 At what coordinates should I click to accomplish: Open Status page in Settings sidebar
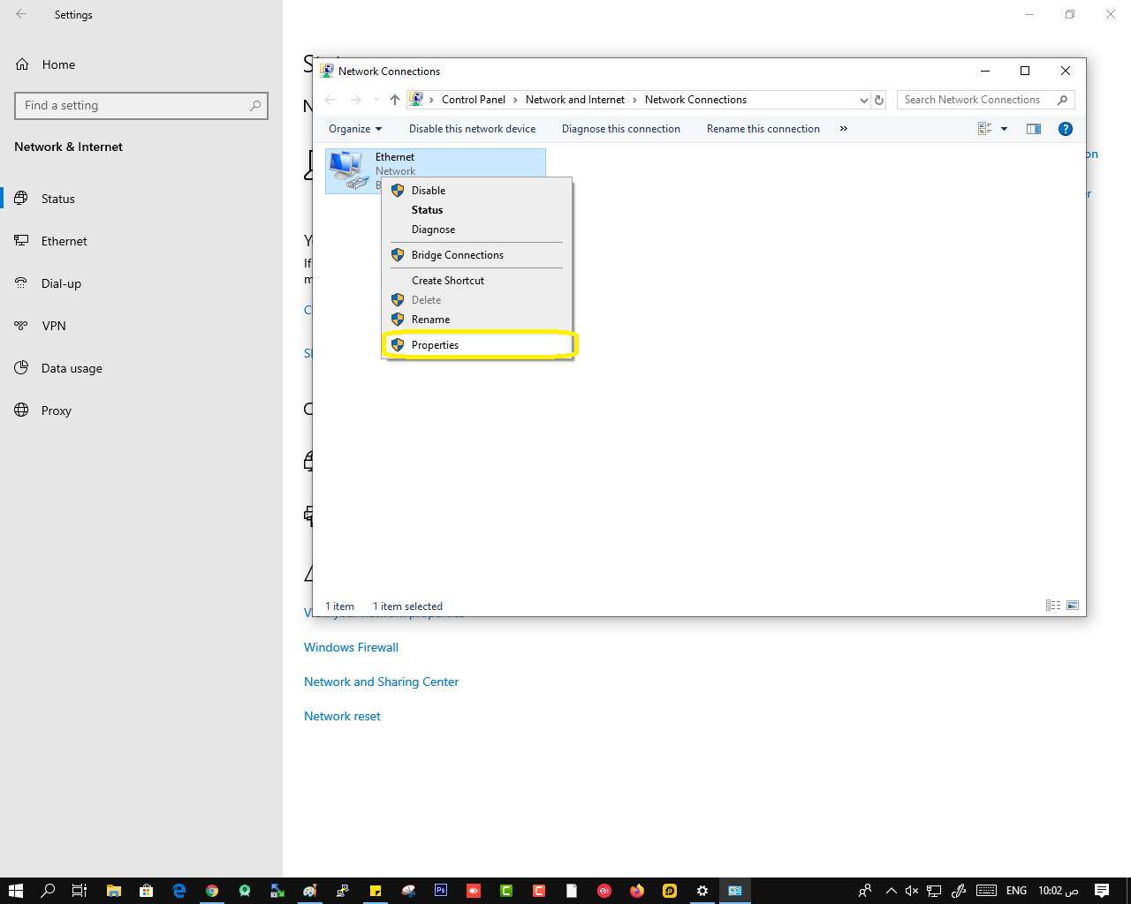click(141, 199)
